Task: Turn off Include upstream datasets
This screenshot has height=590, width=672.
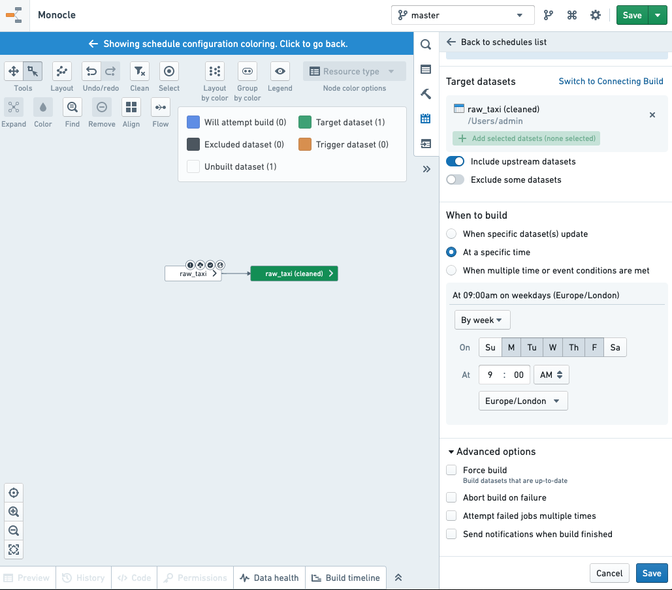Action: point(455,161)
